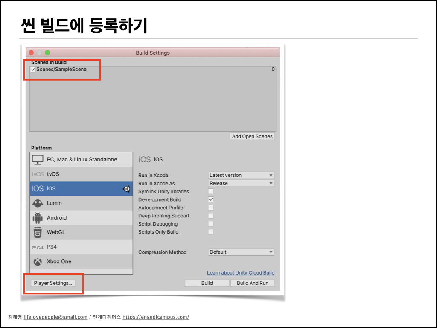The image size is (437, 328).
Task: Click the Xbox One logo icon
Action: point(38,261)
